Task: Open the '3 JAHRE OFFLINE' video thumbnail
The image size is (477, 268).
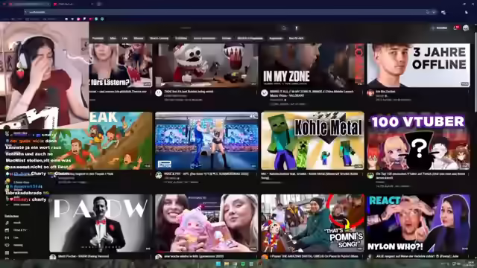Action: click(x=418, y=65)
